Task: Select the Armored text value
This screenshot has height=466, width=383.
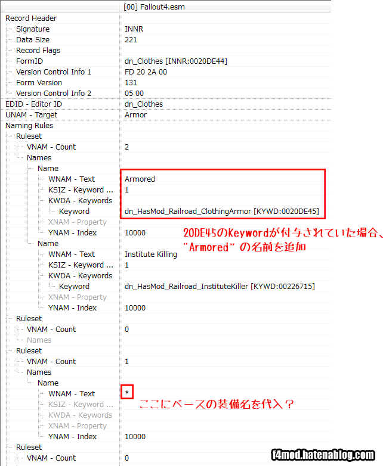Action: tap(140, 179)
